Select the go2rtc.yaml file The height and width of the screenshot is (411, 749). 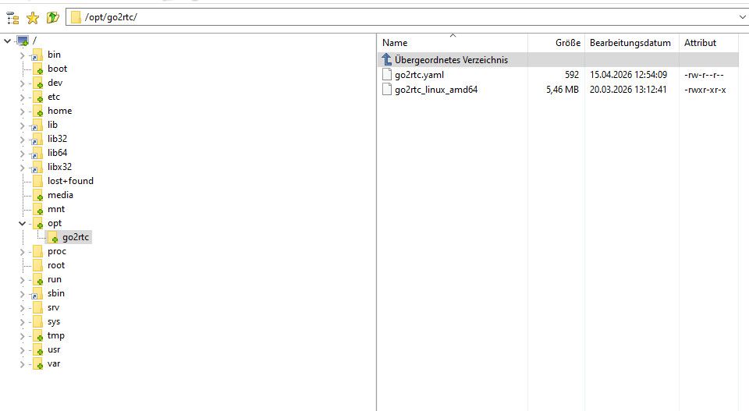[x=420, y=75]
